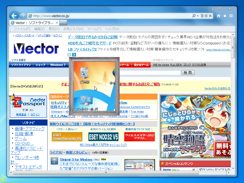Image resolution: width=244 pixels, height=183 pixels.
Task: Click the Sleipnir chess knight icon
Action: point(54,161)
